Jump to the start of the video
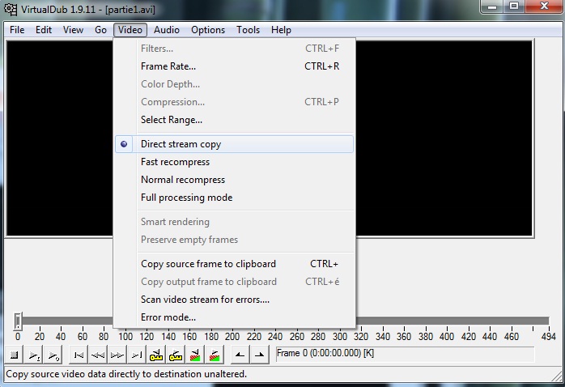 79,355
